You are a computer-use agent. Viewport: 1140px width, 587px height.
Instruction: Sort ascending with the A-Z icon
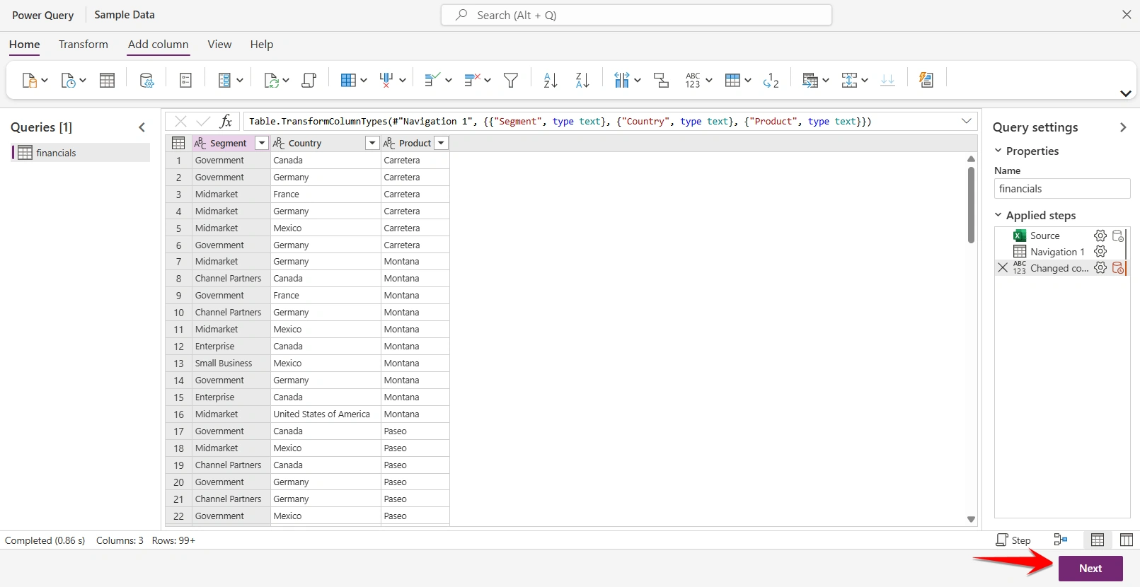coord(551,80)
